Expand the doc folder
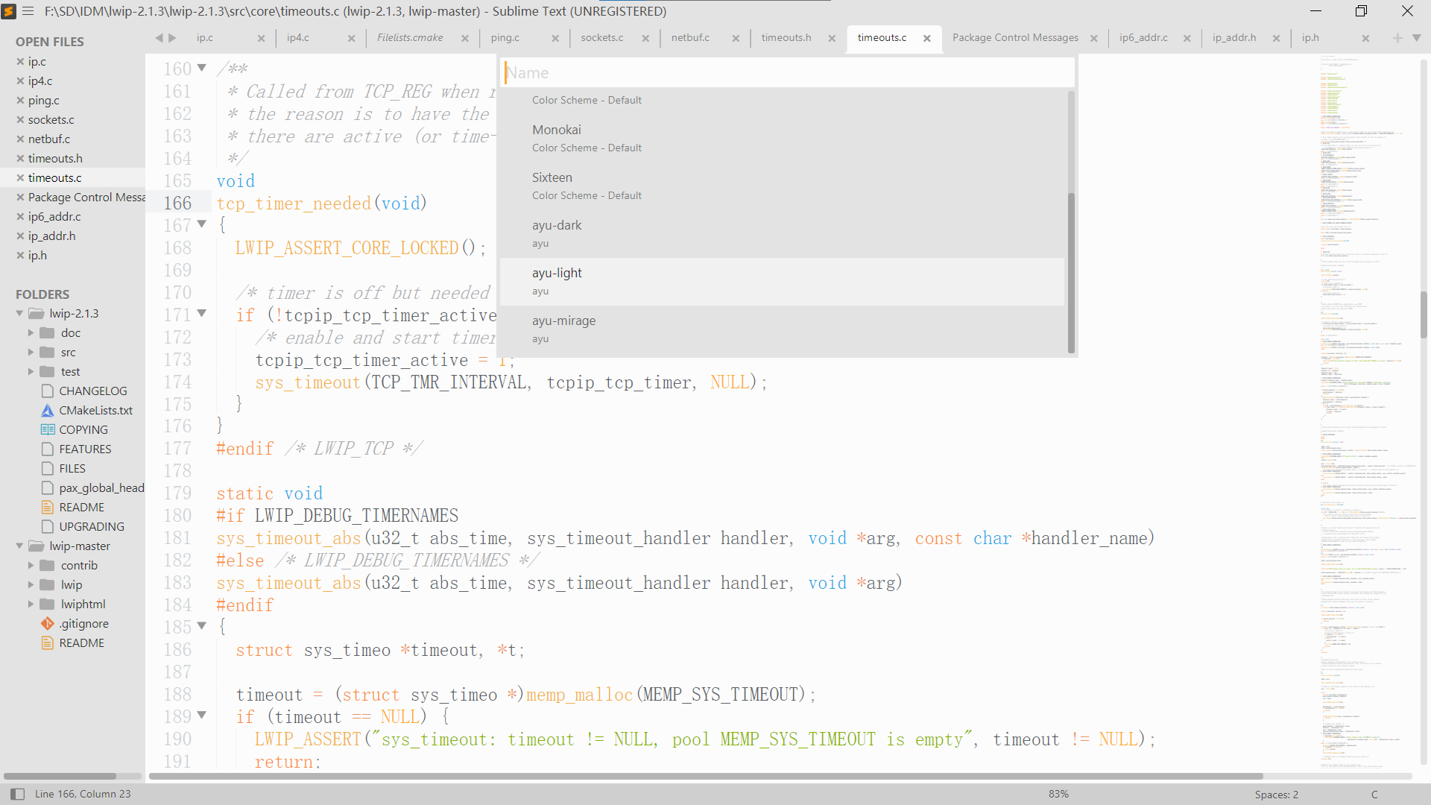The height and width of the screenshot is (805, 1431). click(x=30, y=332)
